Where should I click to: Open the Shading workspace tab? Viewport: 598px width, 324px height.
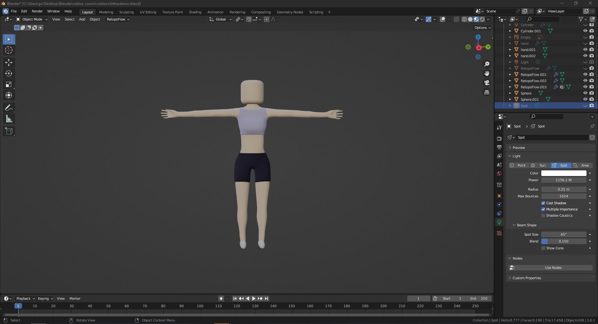tap(195, 12)
